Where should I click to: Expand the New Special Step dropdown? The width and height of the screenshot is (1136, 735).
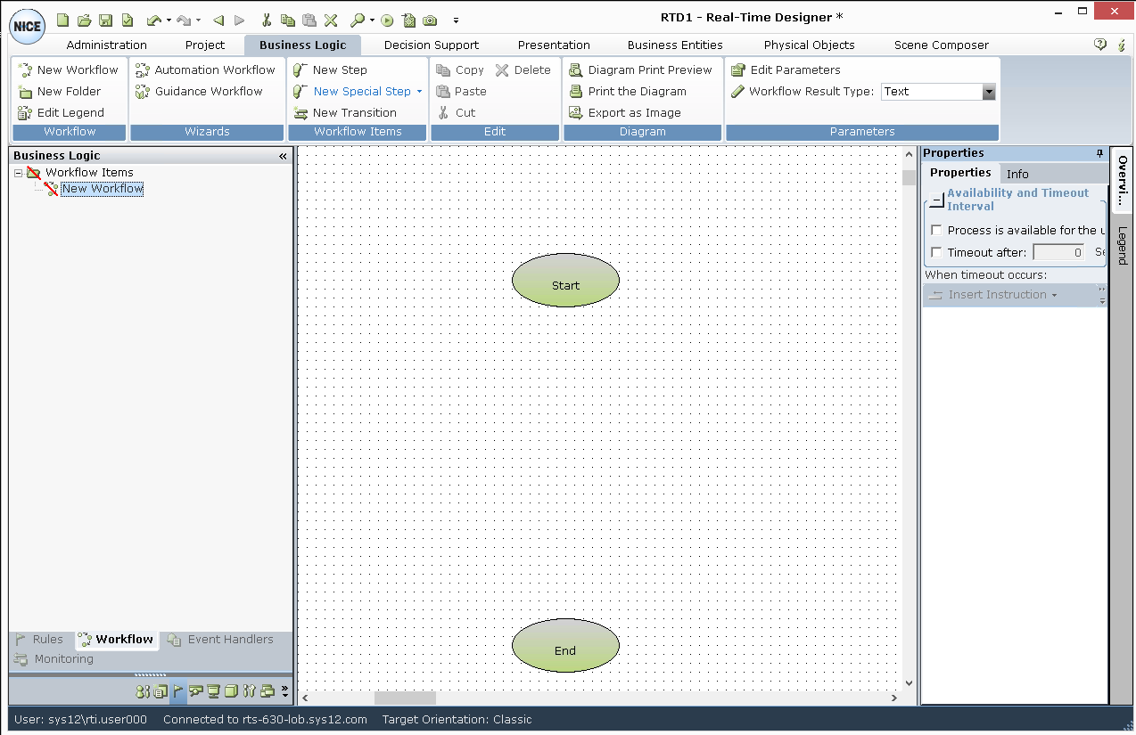click(x=419, y=92)
